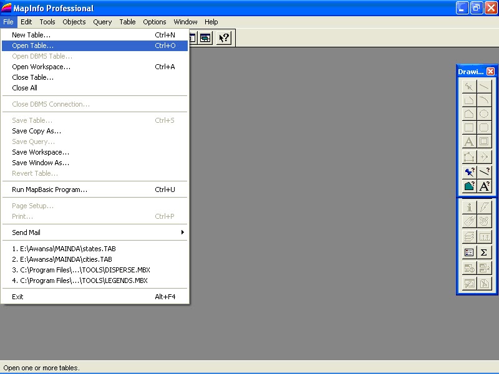Screen dimensions: 499x374
Task: Choose Close All menu entry
Action: [x=95, y=88]
